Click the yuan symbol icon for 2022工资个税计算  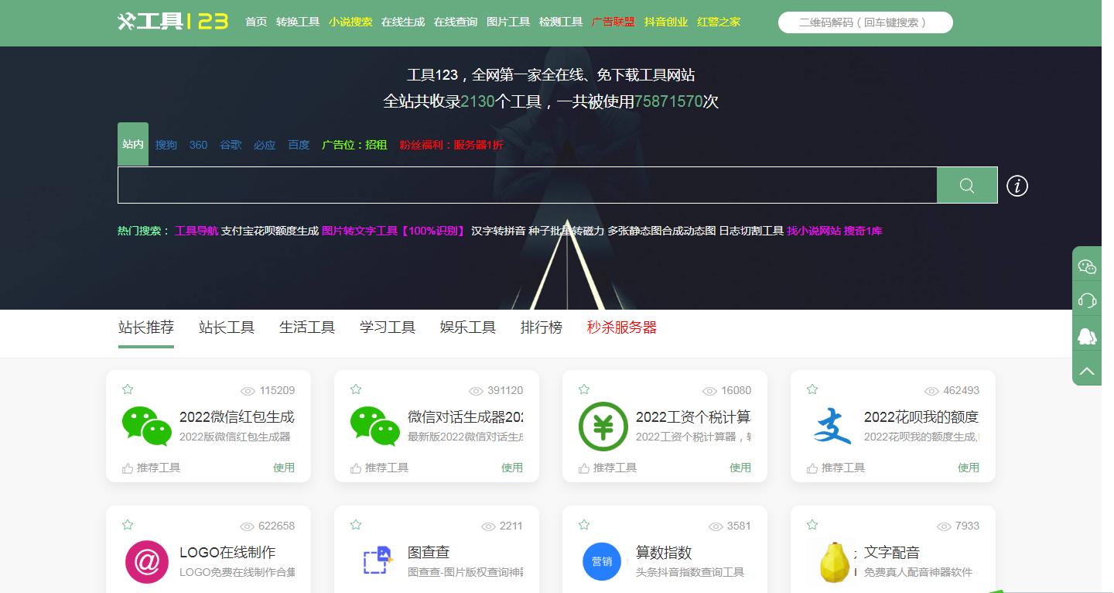(602, 425)
